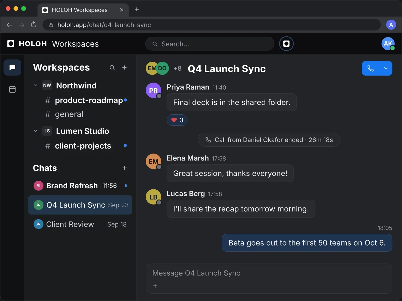Start a call in Q4 Launch Sync
The width and height of the screenshot is (402, 301).
tap(370, 68)
